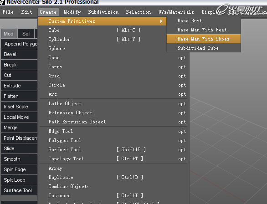Click the Local Move sidebar button

click(x=19, y=117)
